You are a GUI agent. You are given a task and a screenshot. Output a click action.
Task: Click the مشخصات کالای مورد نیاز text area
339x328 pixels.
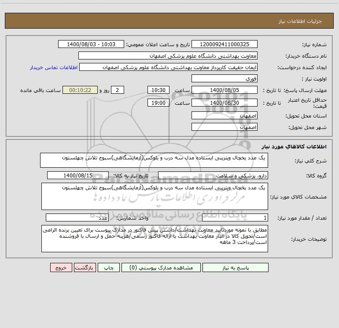point(155,196)
